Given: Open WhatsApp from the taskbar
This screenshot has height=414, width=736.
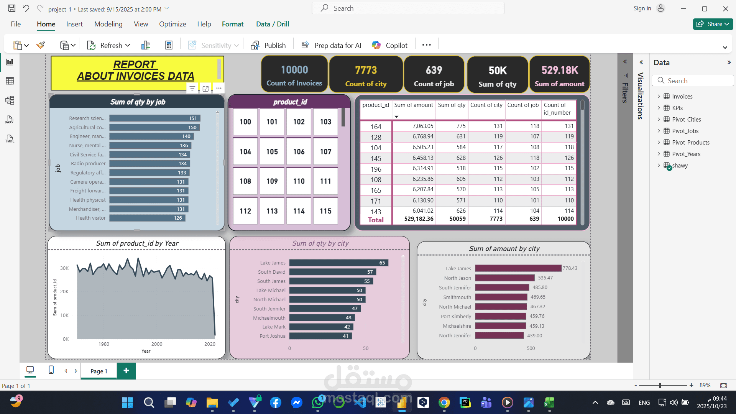Looking at the screenshot, I should (318, 402).
